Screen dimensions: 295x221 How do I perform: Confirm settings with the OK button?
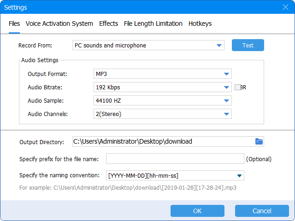tap(197, 211)
